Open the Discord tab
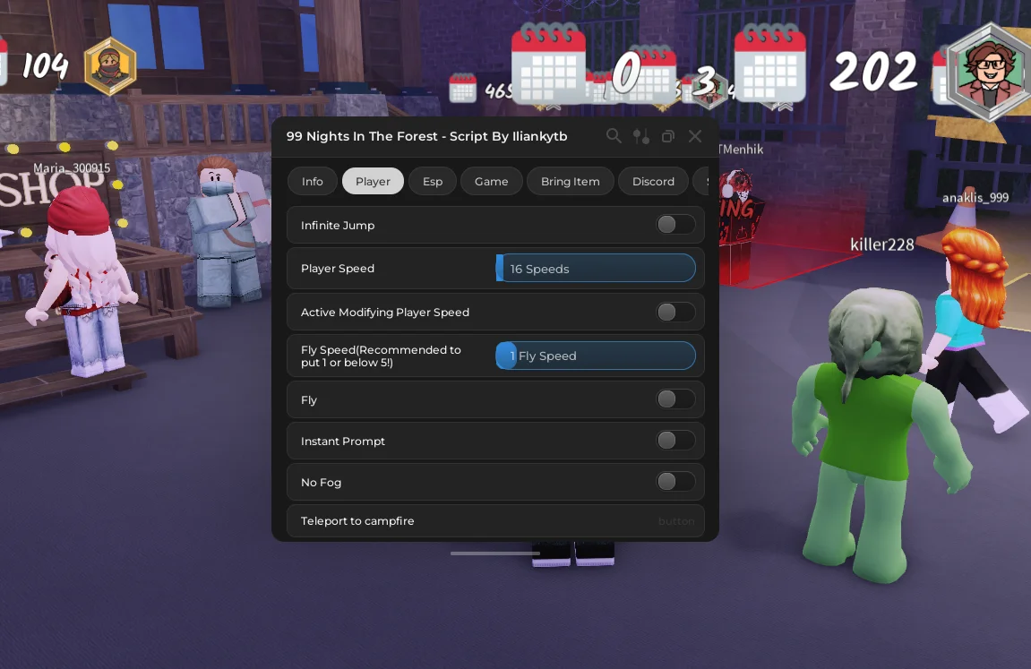1031x669 pixels. point(653,181)
